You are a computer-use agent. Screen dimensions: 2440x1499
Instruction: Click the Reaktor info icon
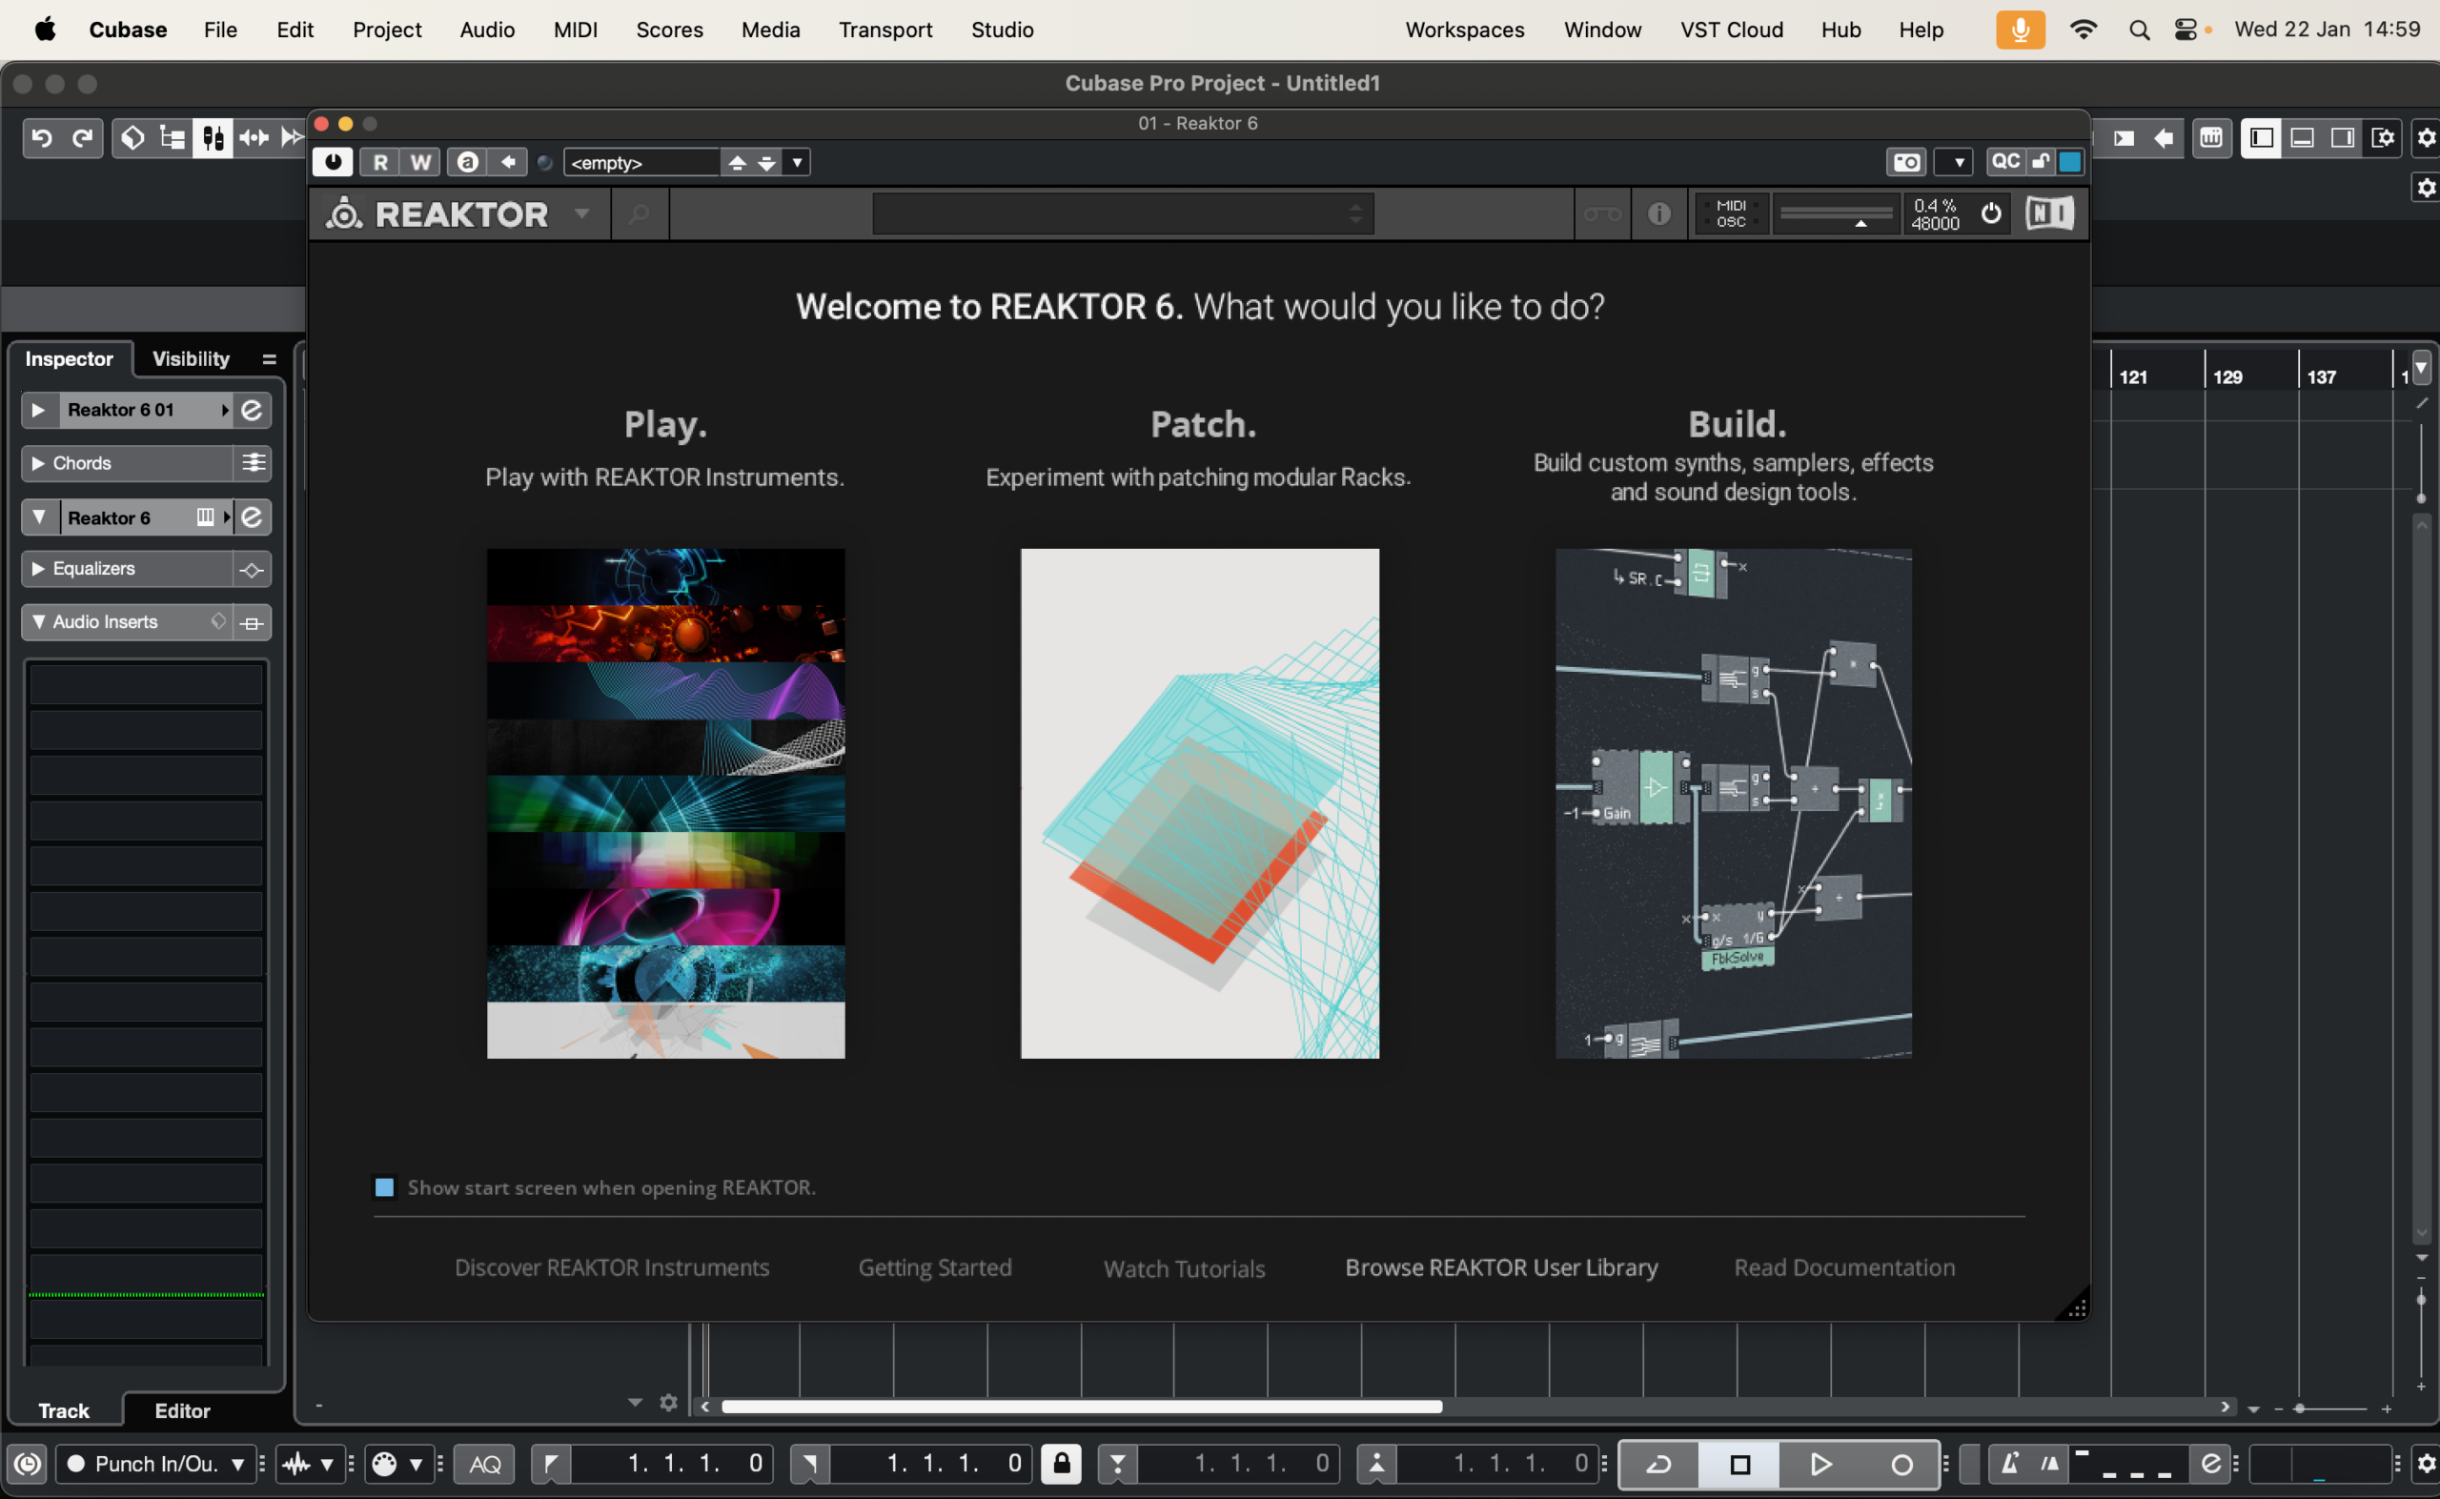click(x=1658, y=213)
